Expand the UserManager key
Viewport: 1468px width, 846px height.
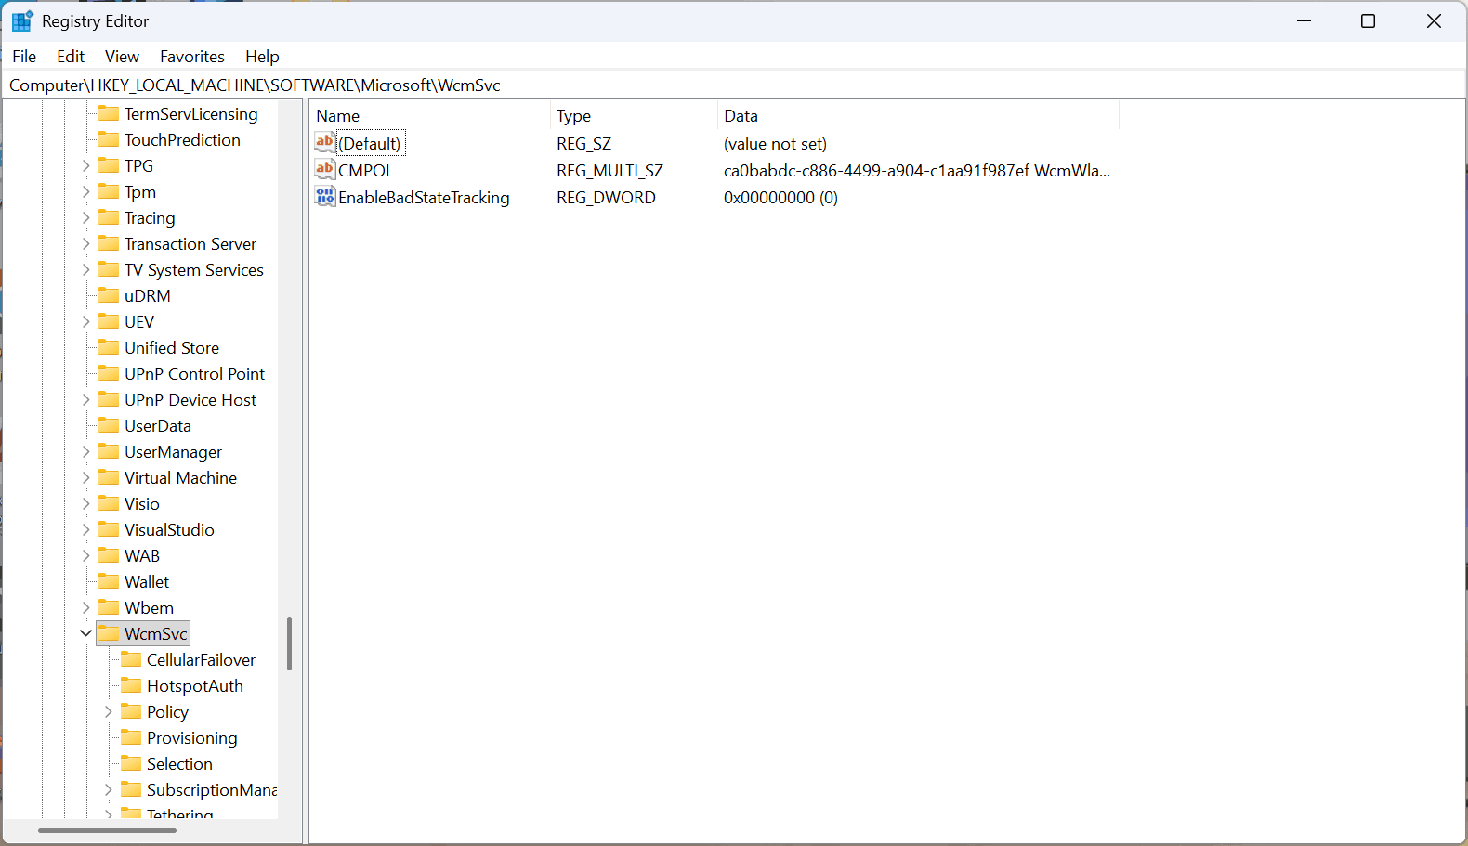click(86, 451)
